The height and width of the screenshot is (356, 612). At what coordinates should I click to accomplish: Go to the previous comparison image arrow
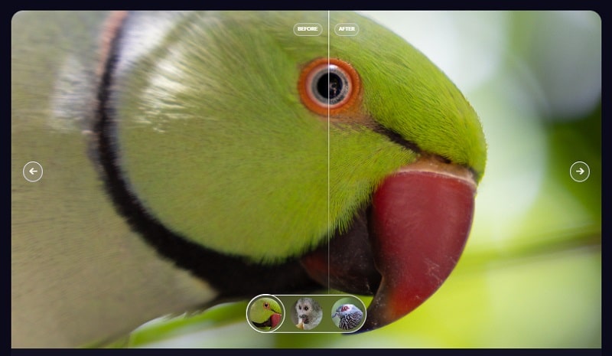click(x=33, y=171)
